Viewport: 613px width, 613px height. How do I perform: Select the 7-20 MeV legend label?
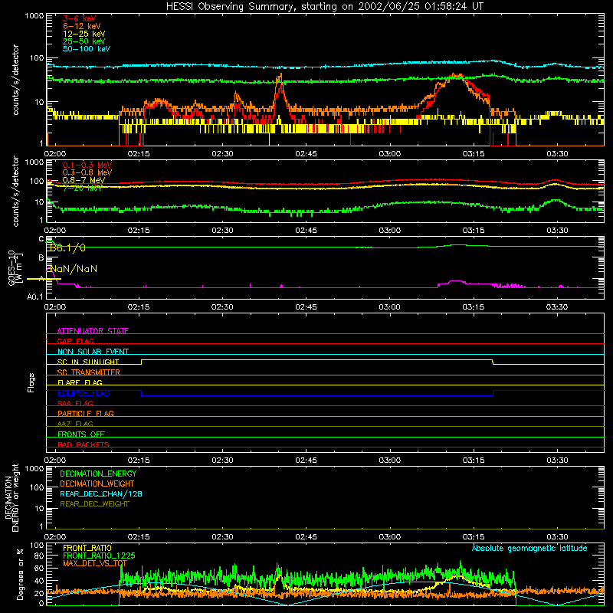point(83,188)
